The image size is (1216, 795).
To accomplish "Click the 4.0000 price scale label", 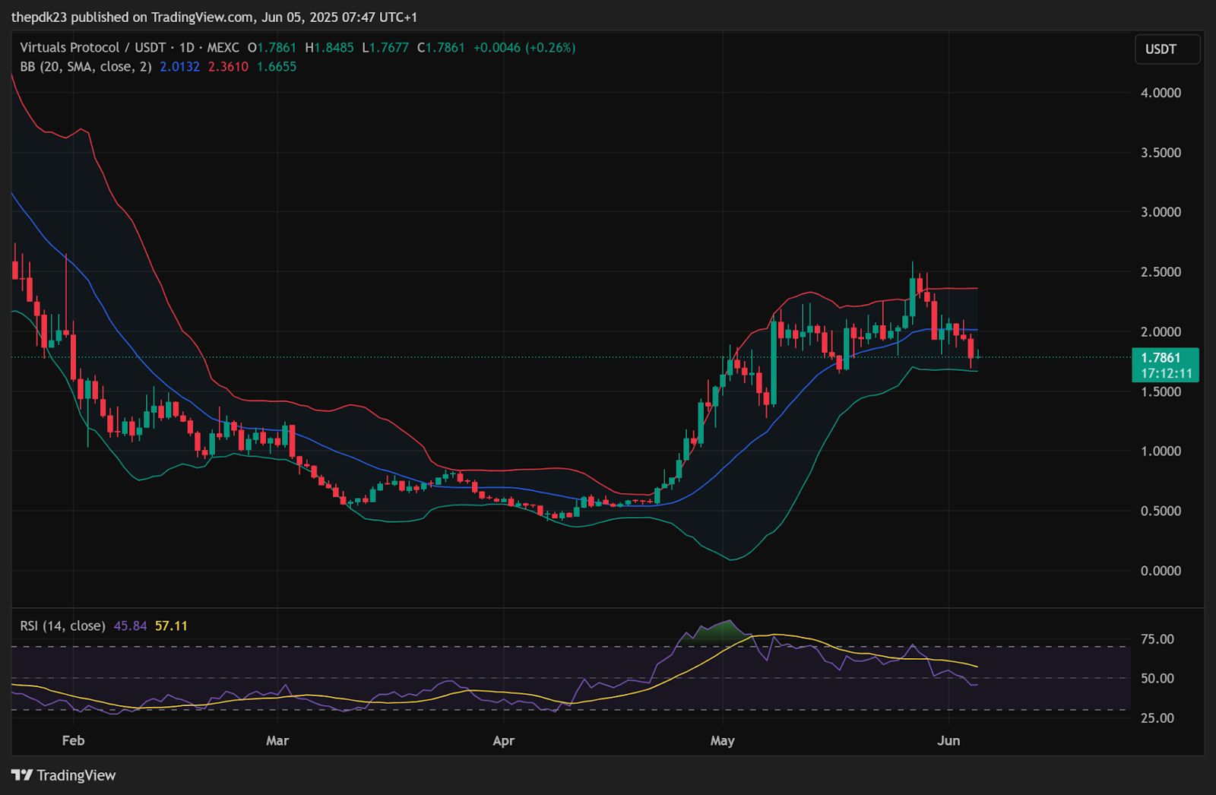I will tap(1161, 93).
